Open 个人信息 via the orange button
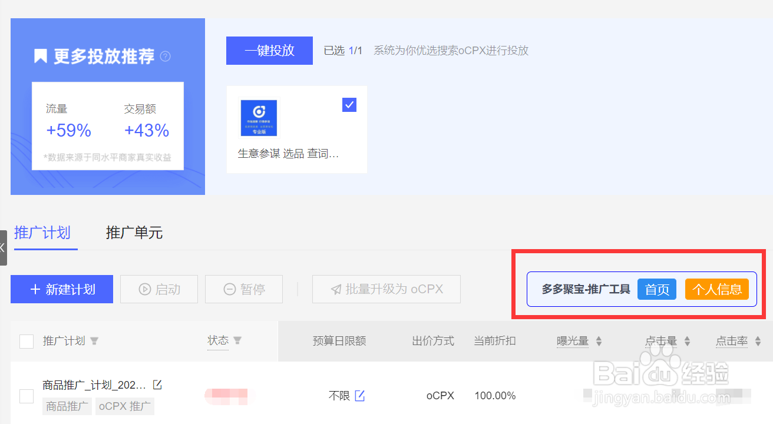Image resolution: width=773 pixels, height=424 pixels. click(717, 289)
